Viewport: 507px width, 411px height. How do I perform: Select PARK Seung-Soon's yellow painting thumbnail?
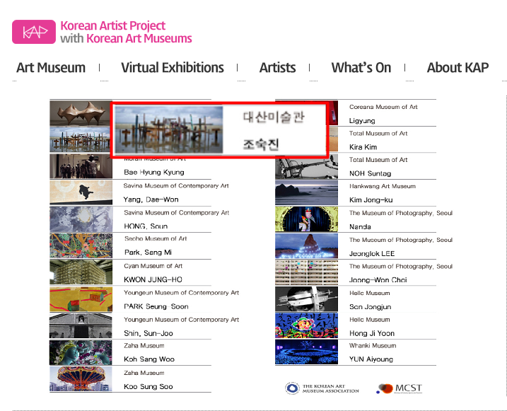tap(81, 299)
